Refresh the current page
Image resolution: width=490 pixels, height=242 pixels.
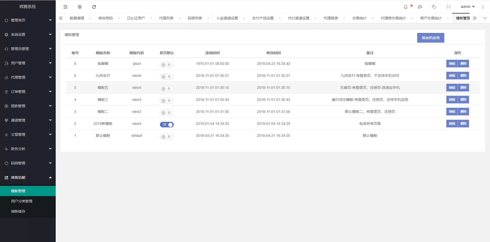(x=94, y=7)
